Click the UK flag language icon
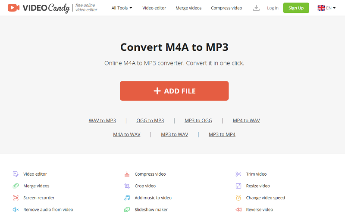Viewport: 345px width, 217px height. tap(321, 8)
